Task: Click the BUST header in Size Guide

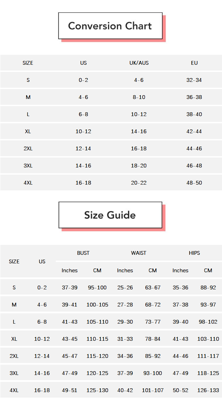Action: pyautogui.click(x=83, y=253)
